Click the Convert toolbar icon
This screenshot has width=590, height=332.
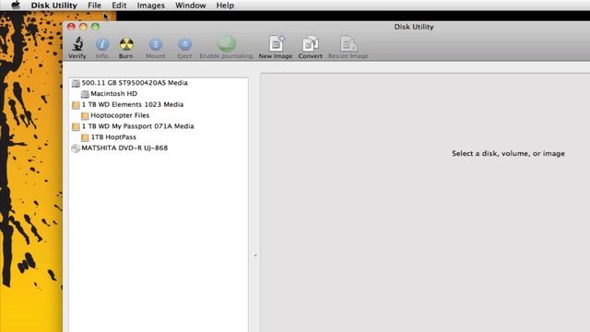(x=311, y=43)
